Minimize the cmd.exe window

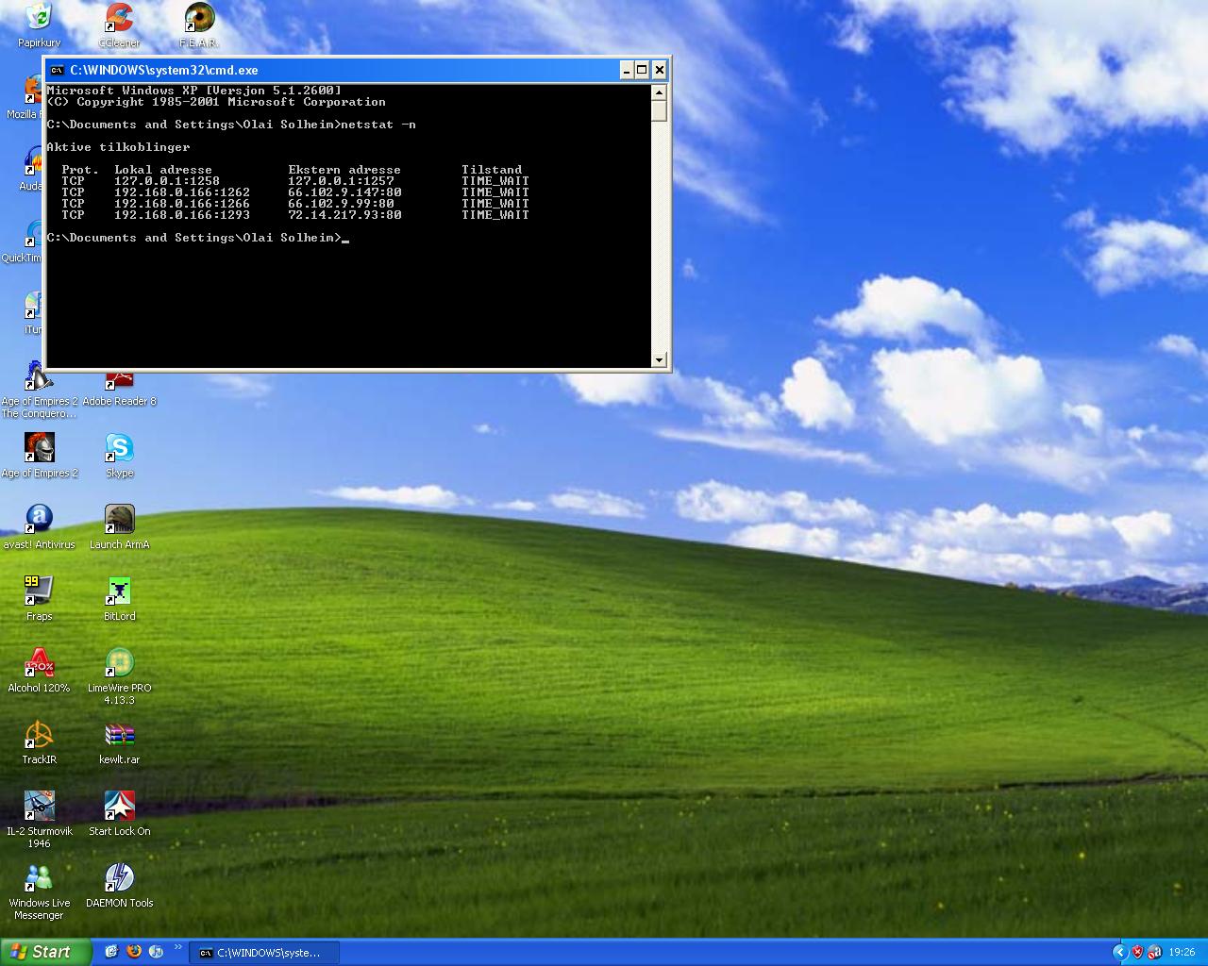pyautogui.click(x=627, y=70)
